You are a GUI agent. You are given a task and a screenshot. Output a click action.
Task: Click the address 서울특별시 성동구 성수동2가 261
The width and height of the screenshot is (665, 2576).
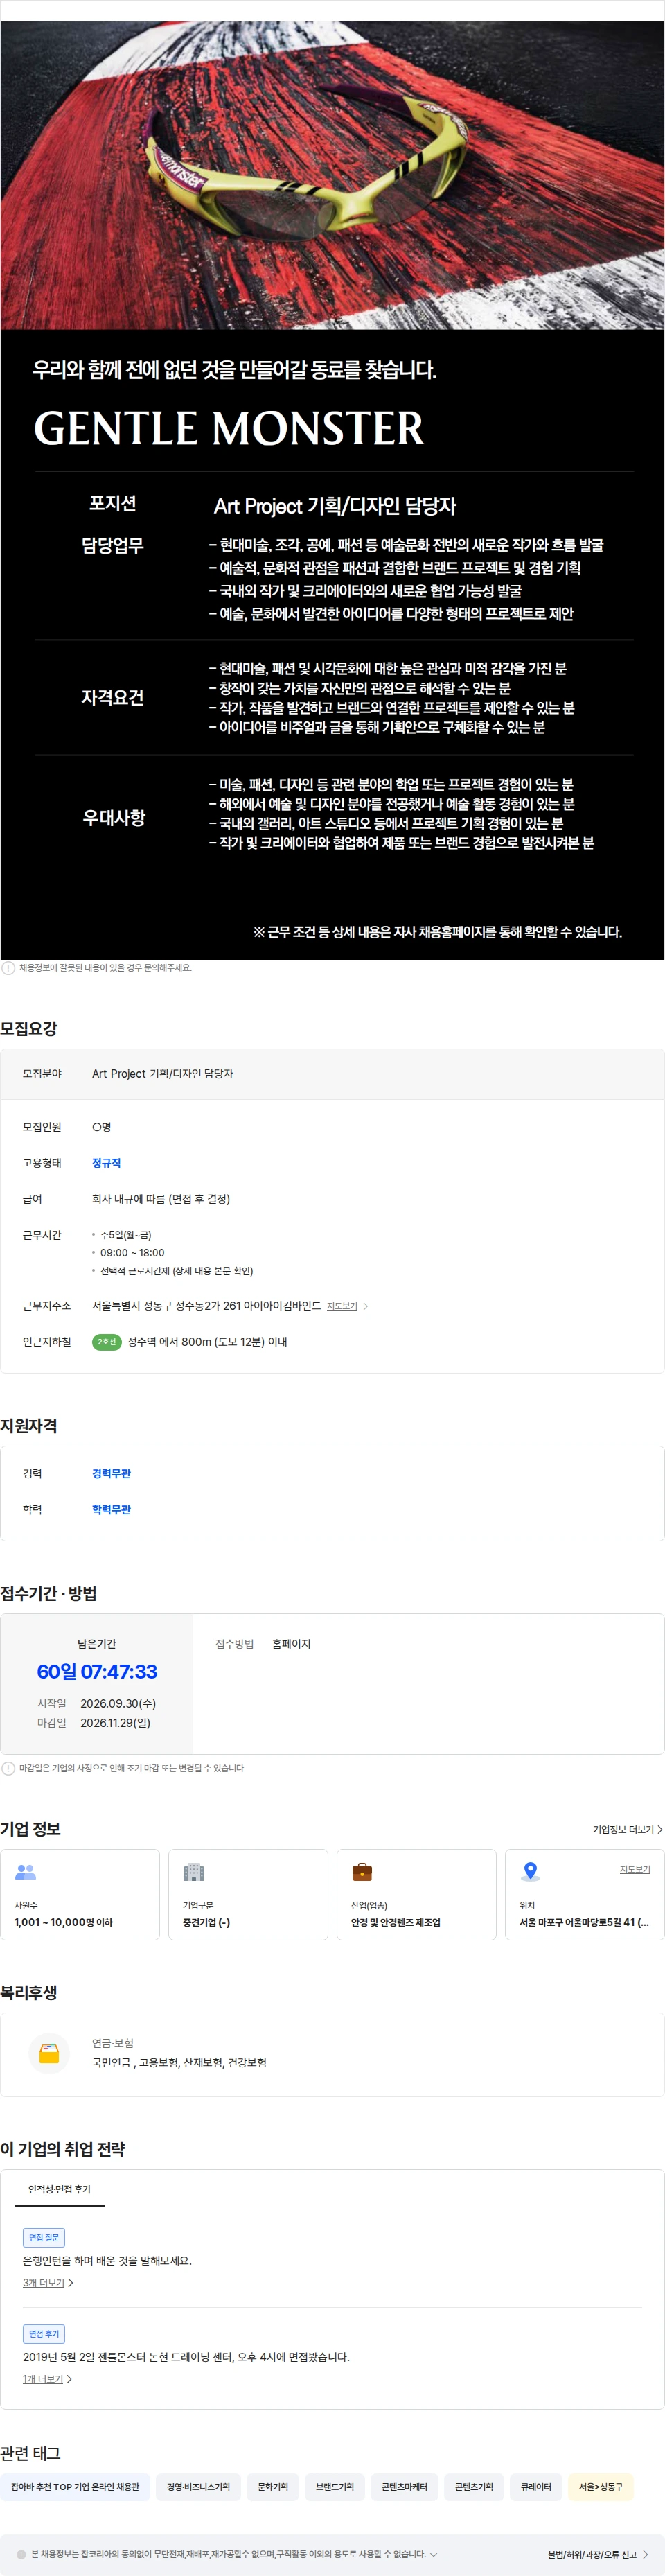(x=206, y=1306)
